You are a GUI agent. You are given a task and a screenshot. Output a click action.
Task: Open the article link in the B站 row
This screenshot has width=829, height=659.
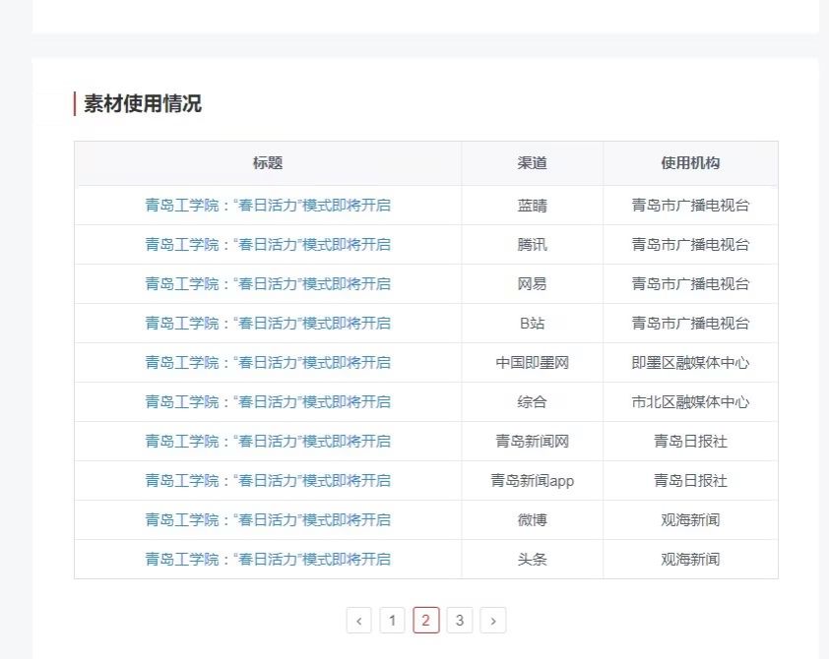268,324
